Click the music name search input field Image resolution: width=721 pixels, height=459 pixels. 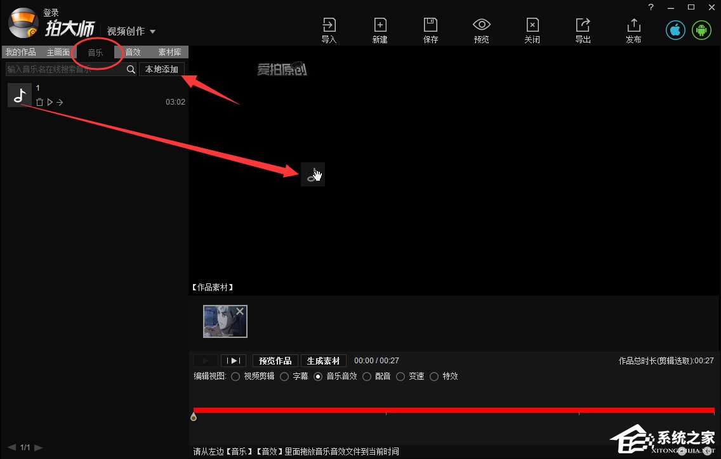pyautogui.click(x=66, y=69)
